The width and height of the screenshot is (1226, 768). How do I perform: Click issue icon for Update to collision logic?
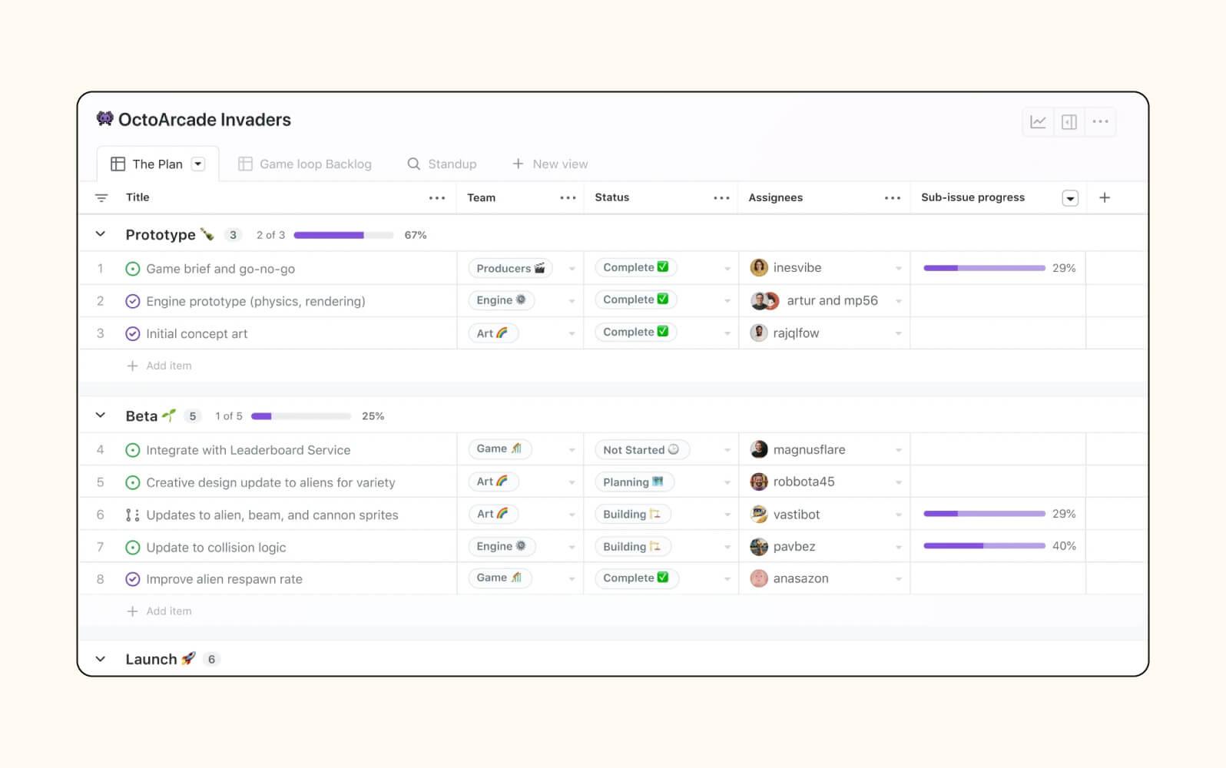point(133,547)
